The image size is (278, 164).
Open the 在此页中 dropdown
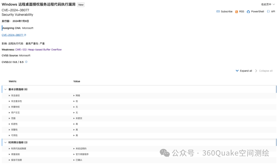point(268,4)
